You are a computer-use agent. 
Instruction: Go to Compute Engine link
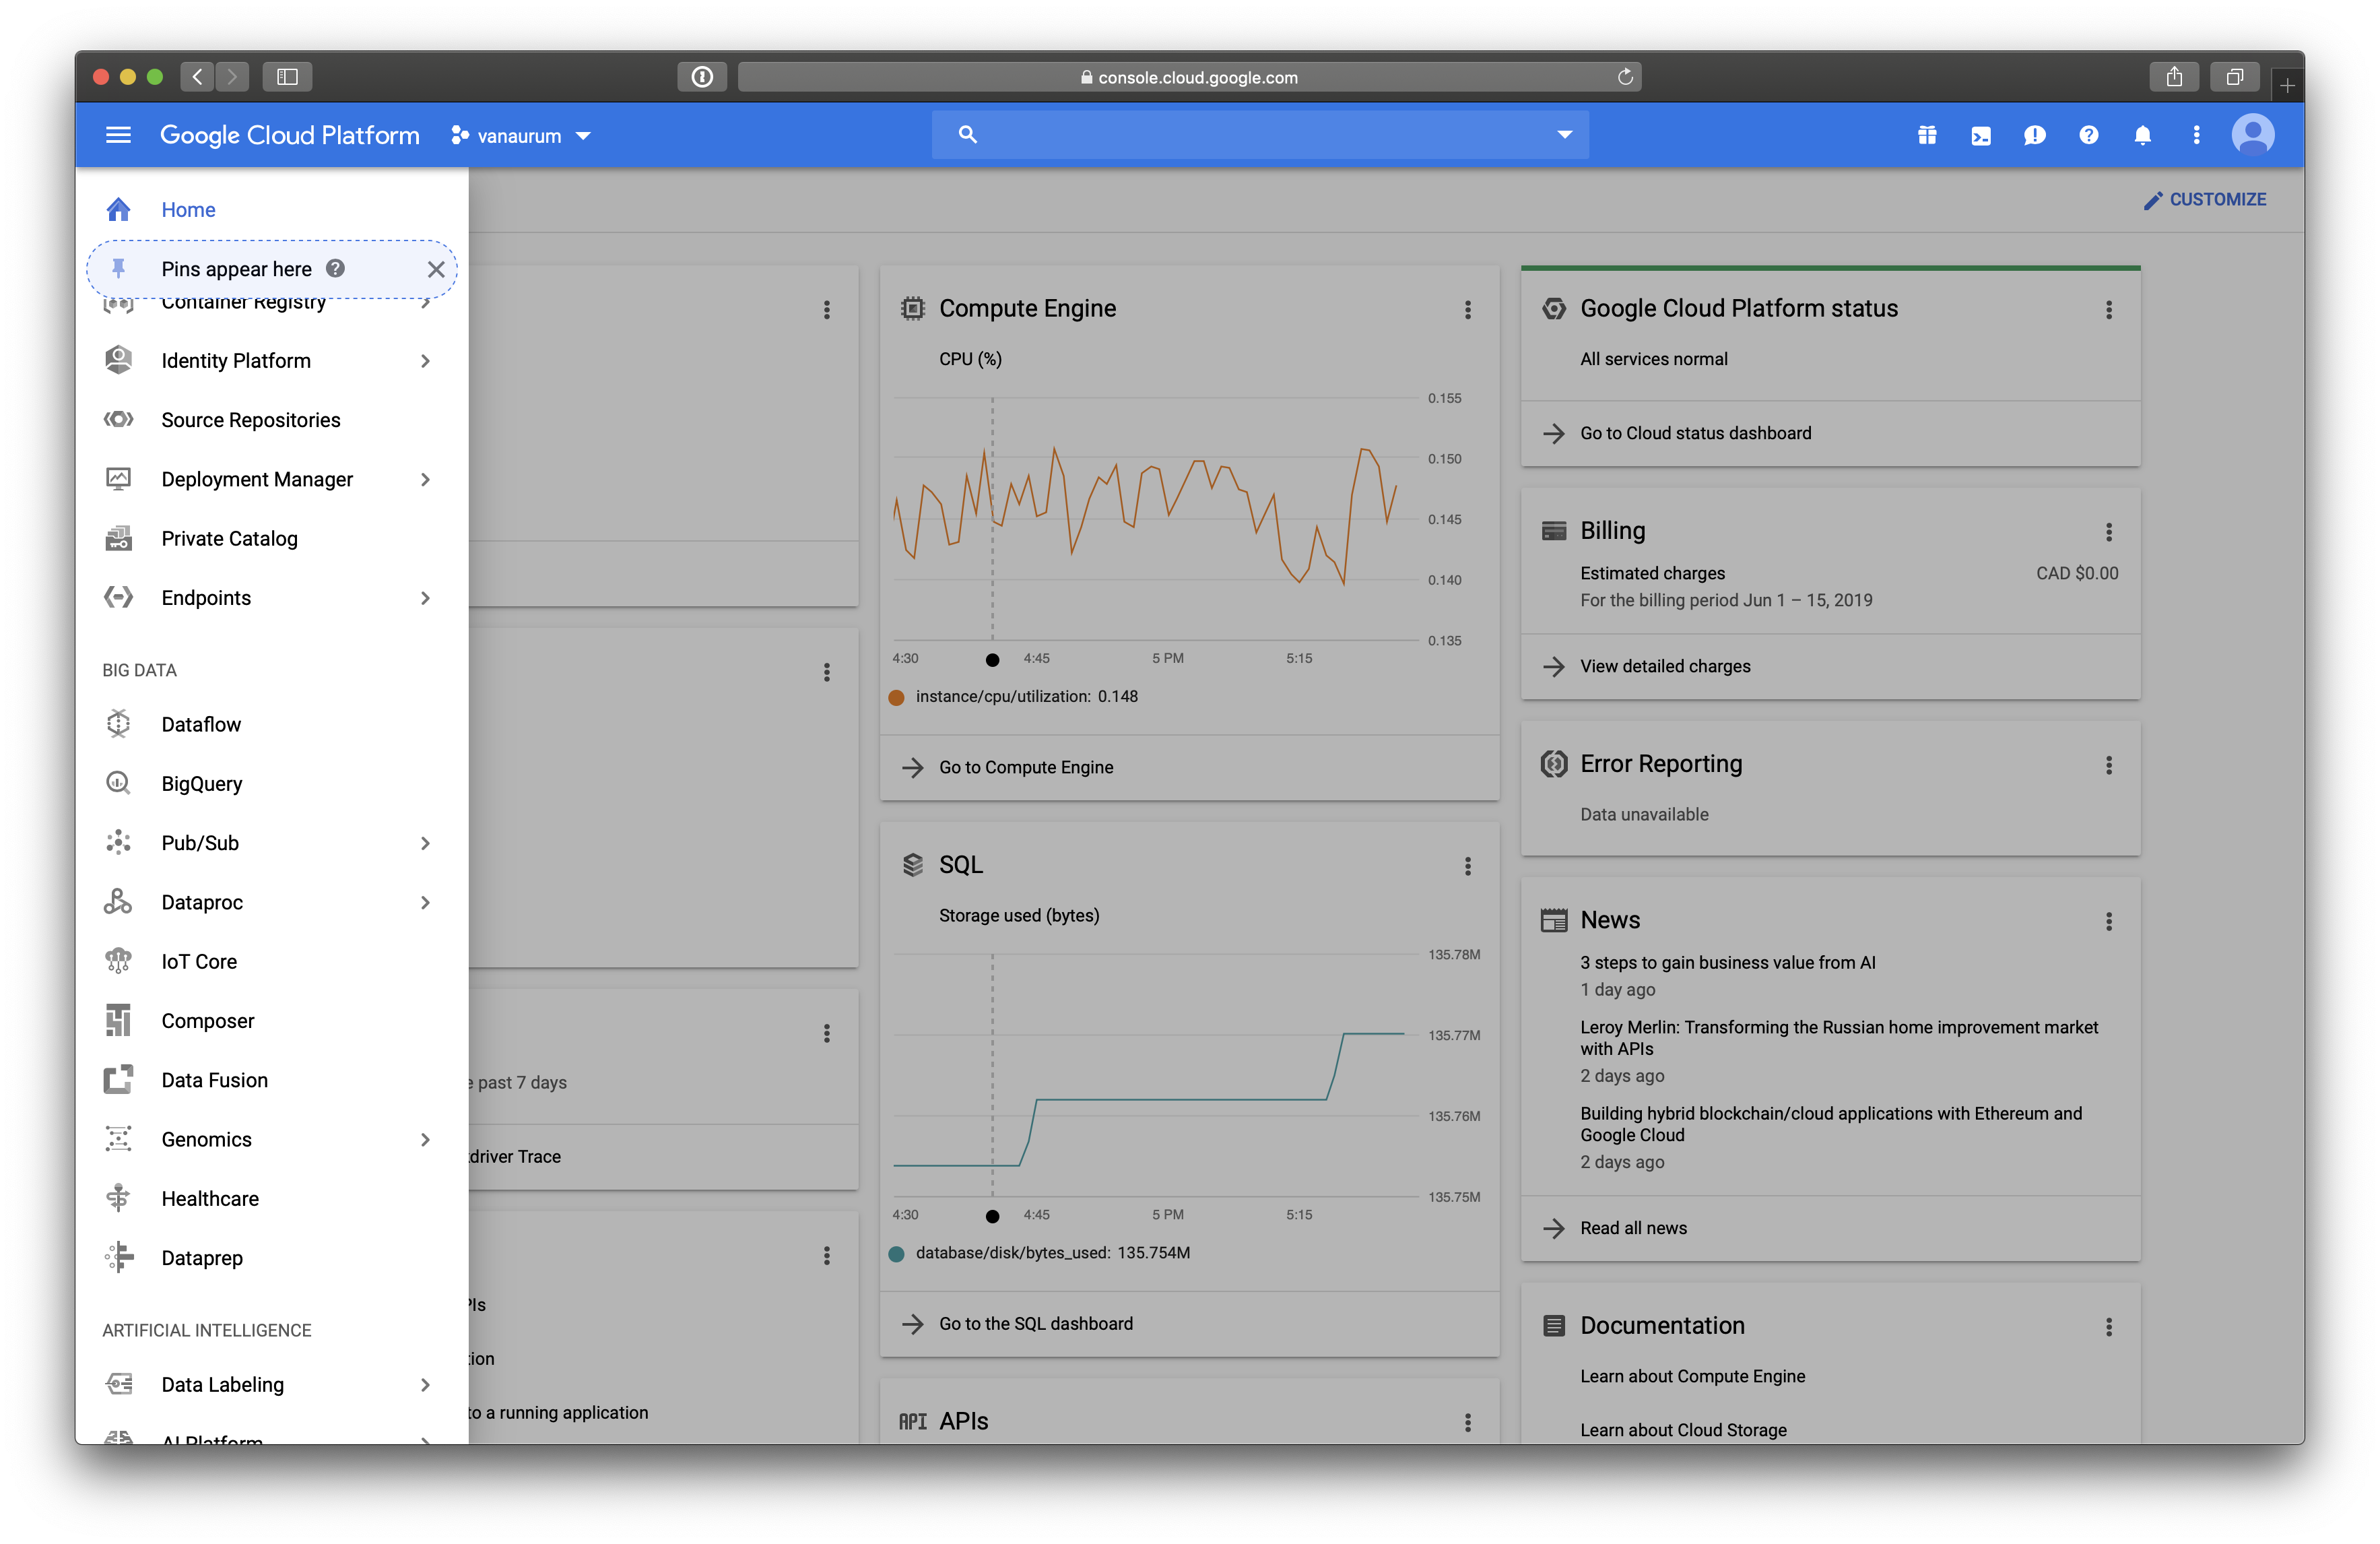tap(1025, 767)
